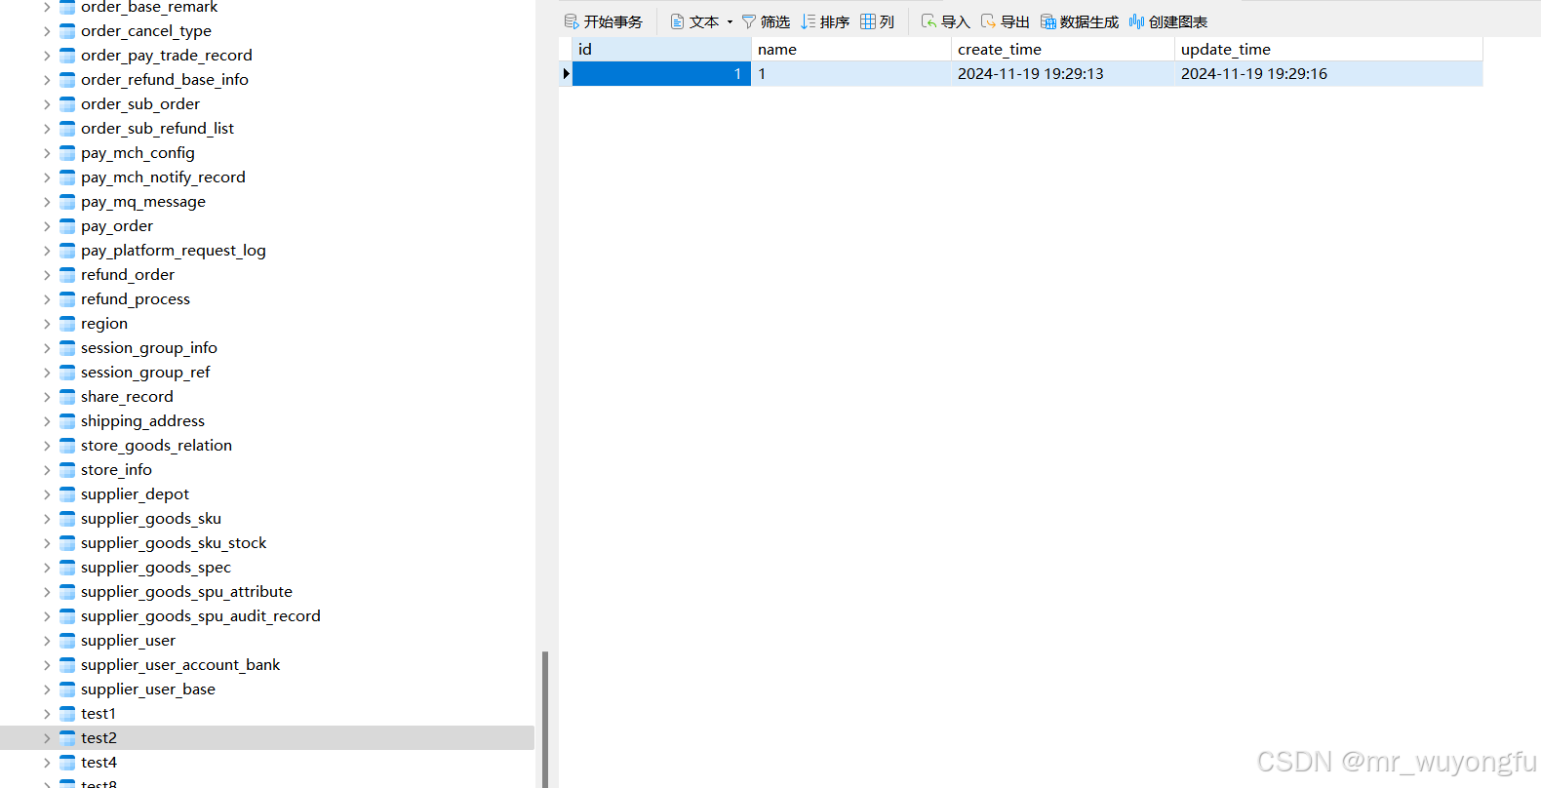Click the pay_mch_config table icon
Image resolution: width=1541 pixels, height=788 pixels.
click(x=67, y=153)
